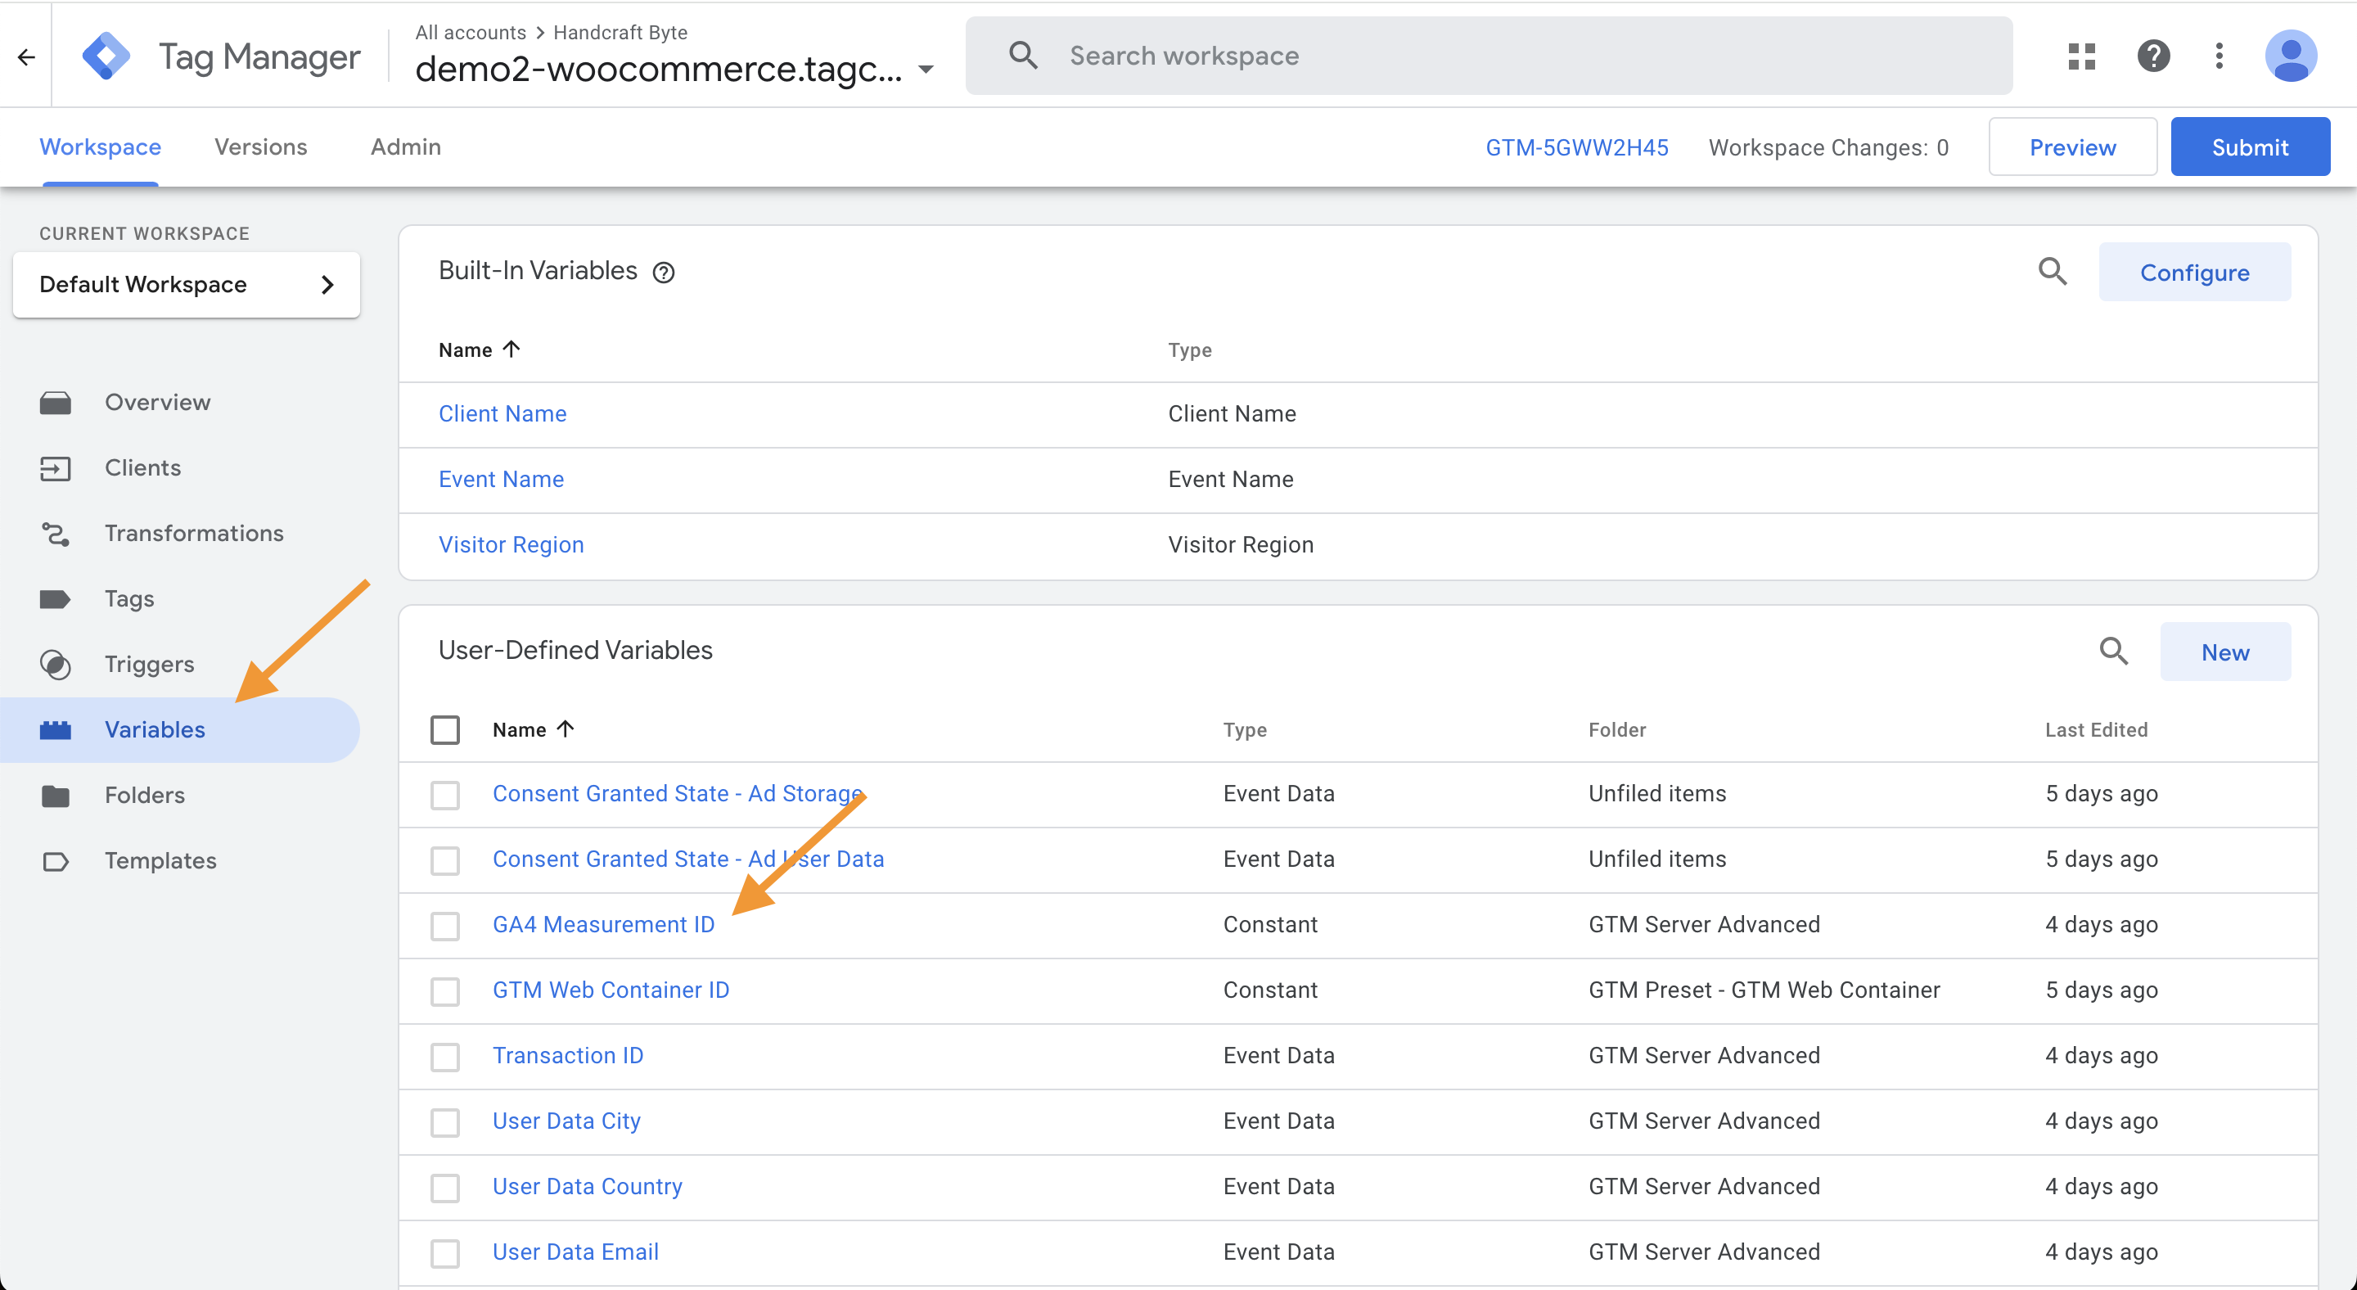Open the Default Workspace selector
This screenshot has width=2357, height=1290.
pos(187,285)
